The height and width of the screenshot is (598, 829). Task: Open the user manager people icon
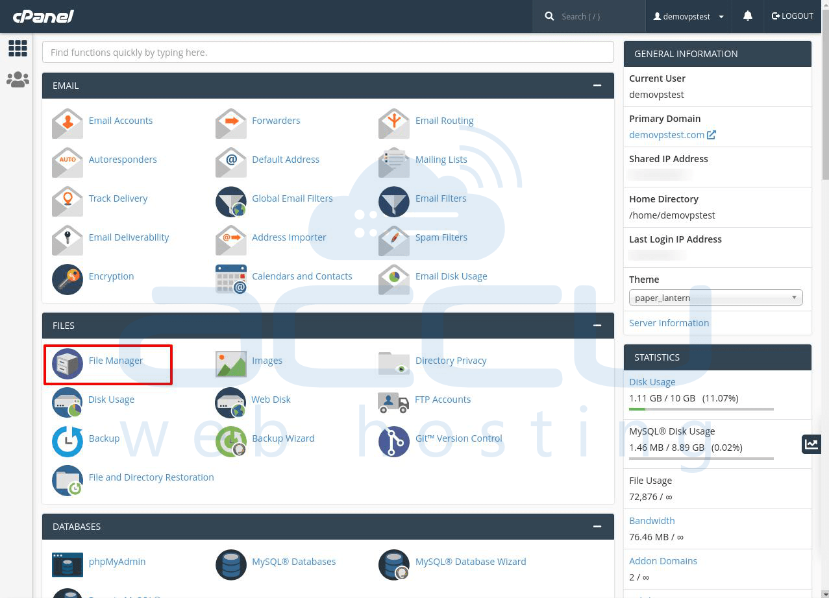[18, 80]
